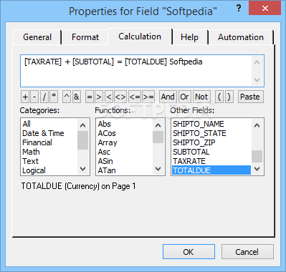Click the Categories list scrollbar thumb
Image resolution: width=286 pixels, height=272 pixels.
pyautogui.click(x=83, y=140)
